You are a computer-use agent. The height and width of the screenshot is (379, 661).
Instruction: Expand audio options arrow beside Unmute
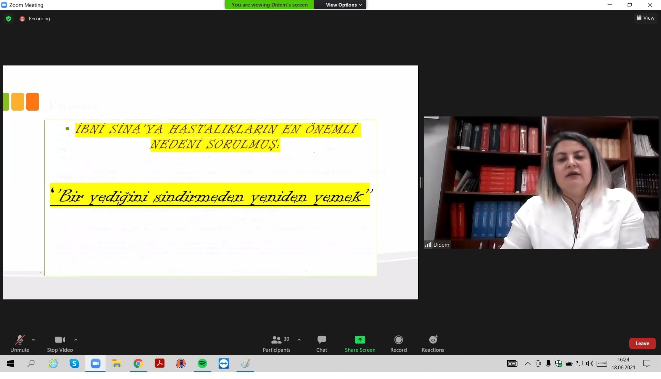click(33, 340)
